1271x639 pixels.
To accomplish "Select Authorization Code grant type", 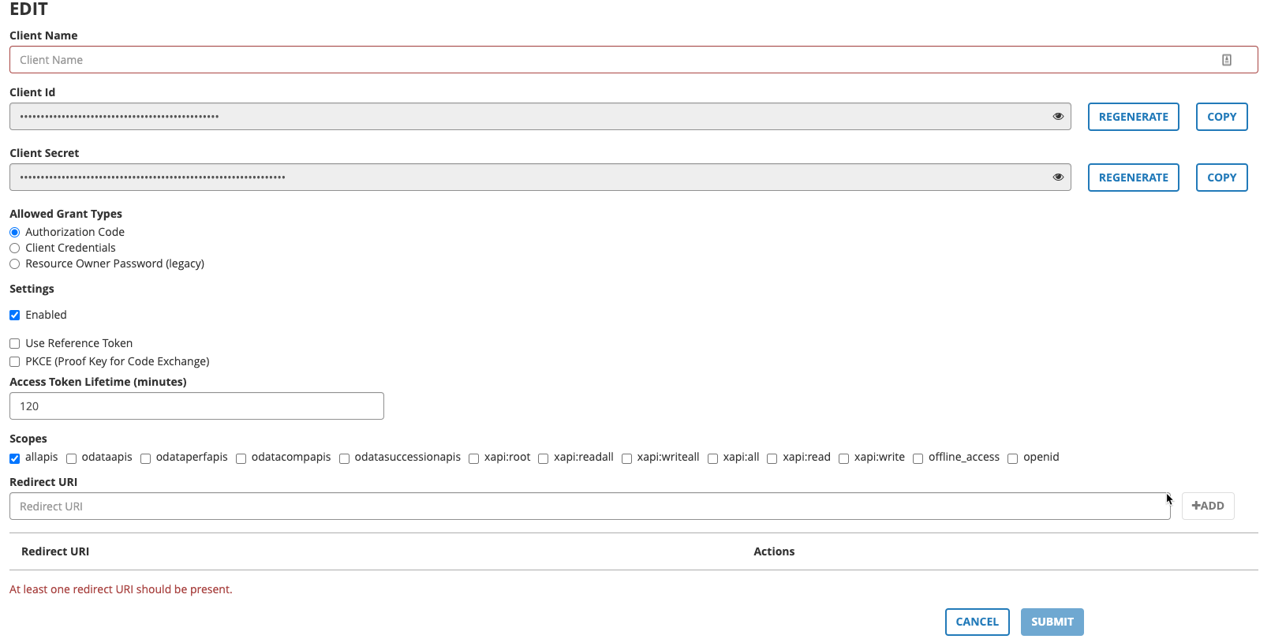I will point(14,233).
